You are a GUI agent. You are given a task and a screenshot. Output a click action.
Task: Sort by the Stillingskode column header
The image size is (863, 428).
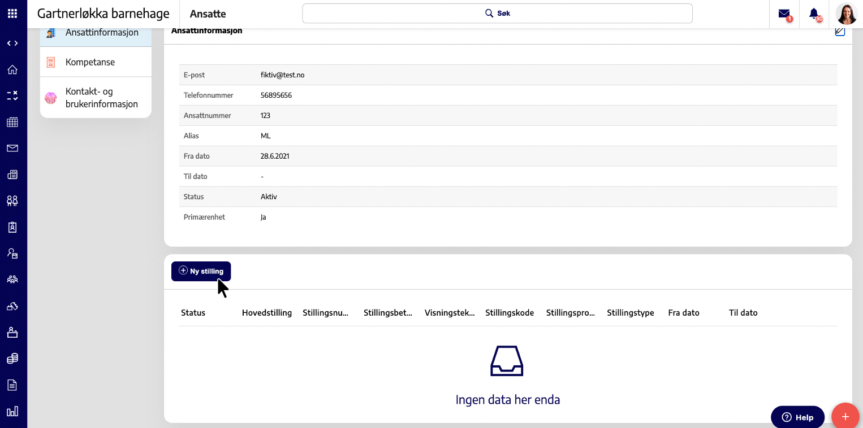coord(510,313)
